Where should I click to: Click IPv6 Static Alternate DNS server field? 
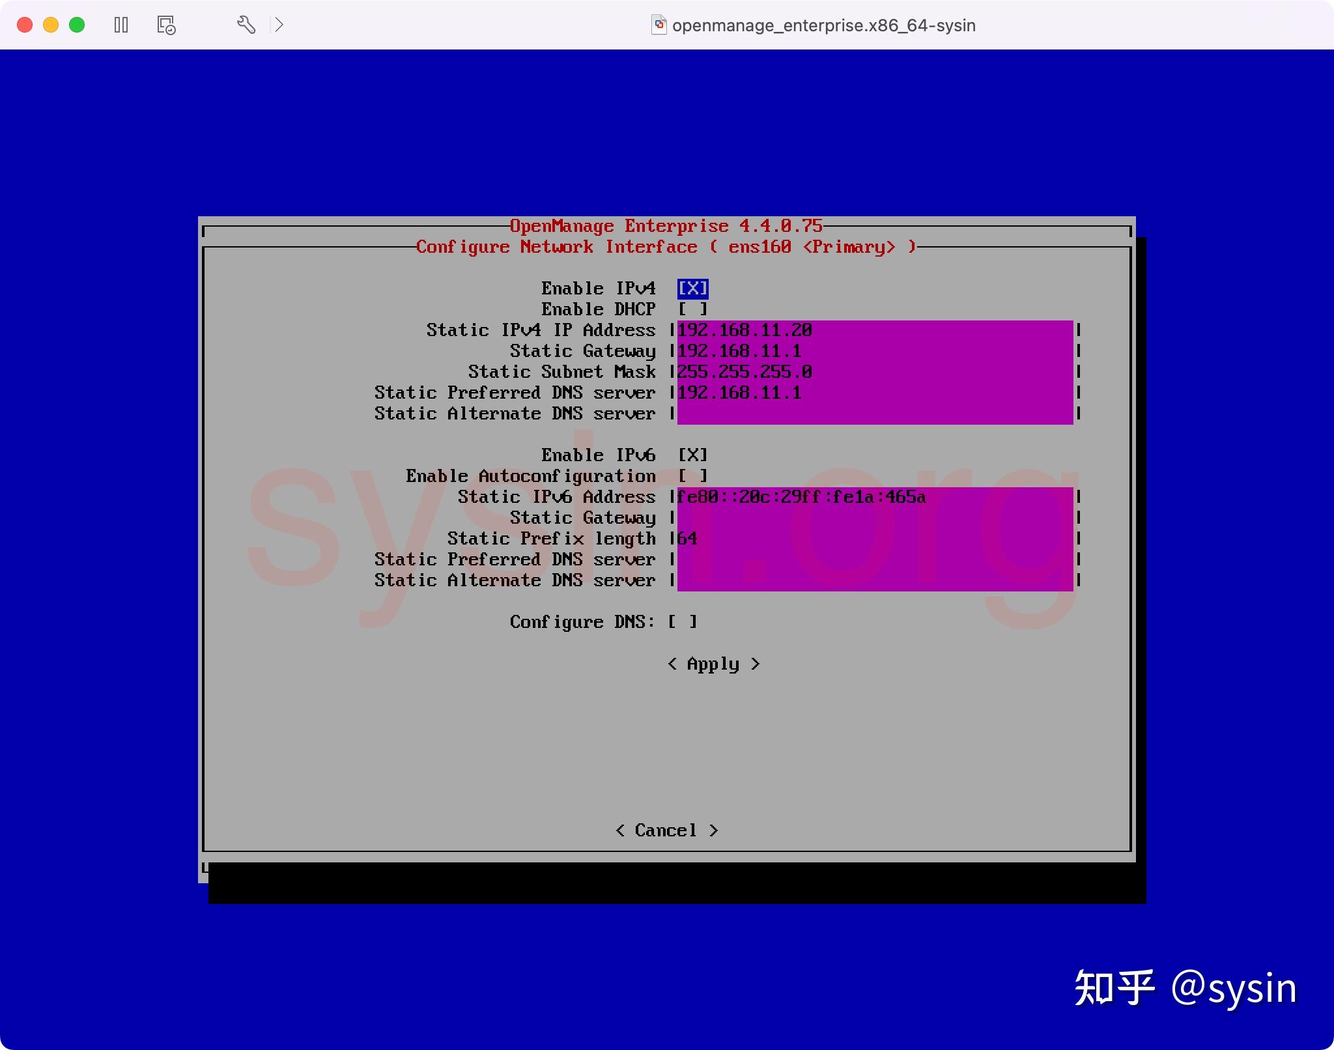point(875,580)
